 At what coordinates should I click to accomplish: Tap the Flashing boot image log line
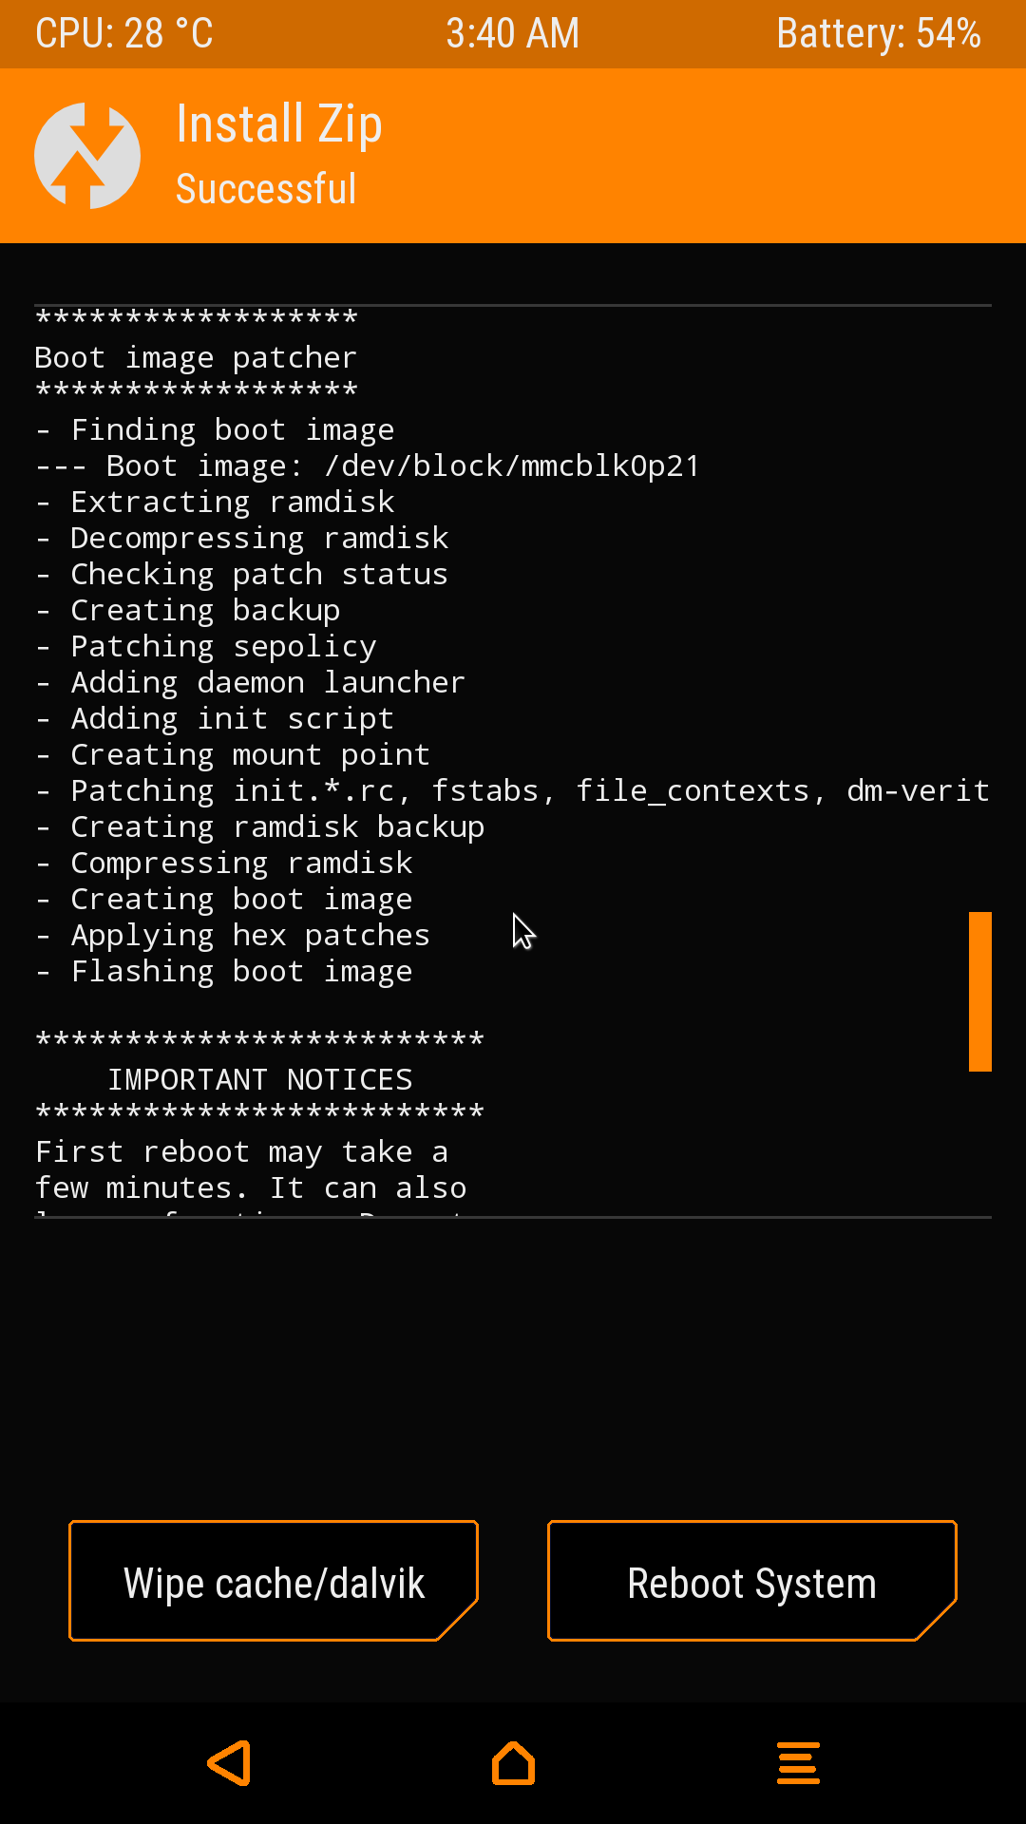point(224,971)
